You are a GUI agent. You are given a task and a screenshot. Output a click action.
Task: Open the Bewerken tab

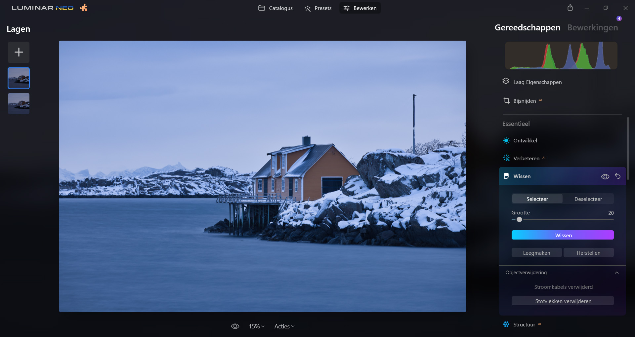click(x=360, y=8)
